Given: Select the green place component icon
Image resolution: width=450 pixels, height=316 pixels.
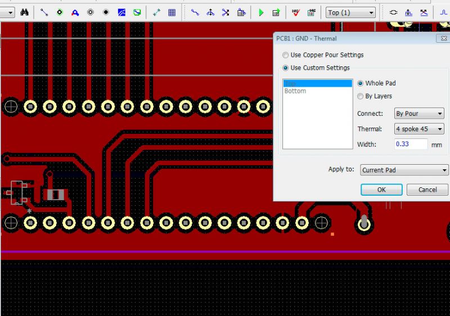Looking at the screenshot, I should tap(60, 12).
